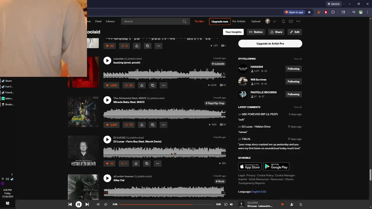The width and height of the screenshot is (372, 209).
Task: Toggle repost on buzzing with 35 reposts
Action: 129,85
